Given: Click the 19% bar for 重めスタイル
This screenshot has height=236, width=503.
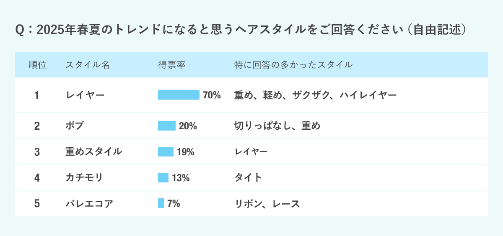Looking at the screenshot, I should click(166, 151).
